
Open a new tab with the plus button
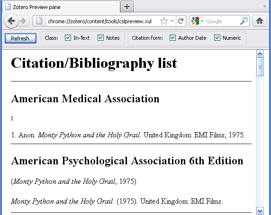[x=127, y=7]
